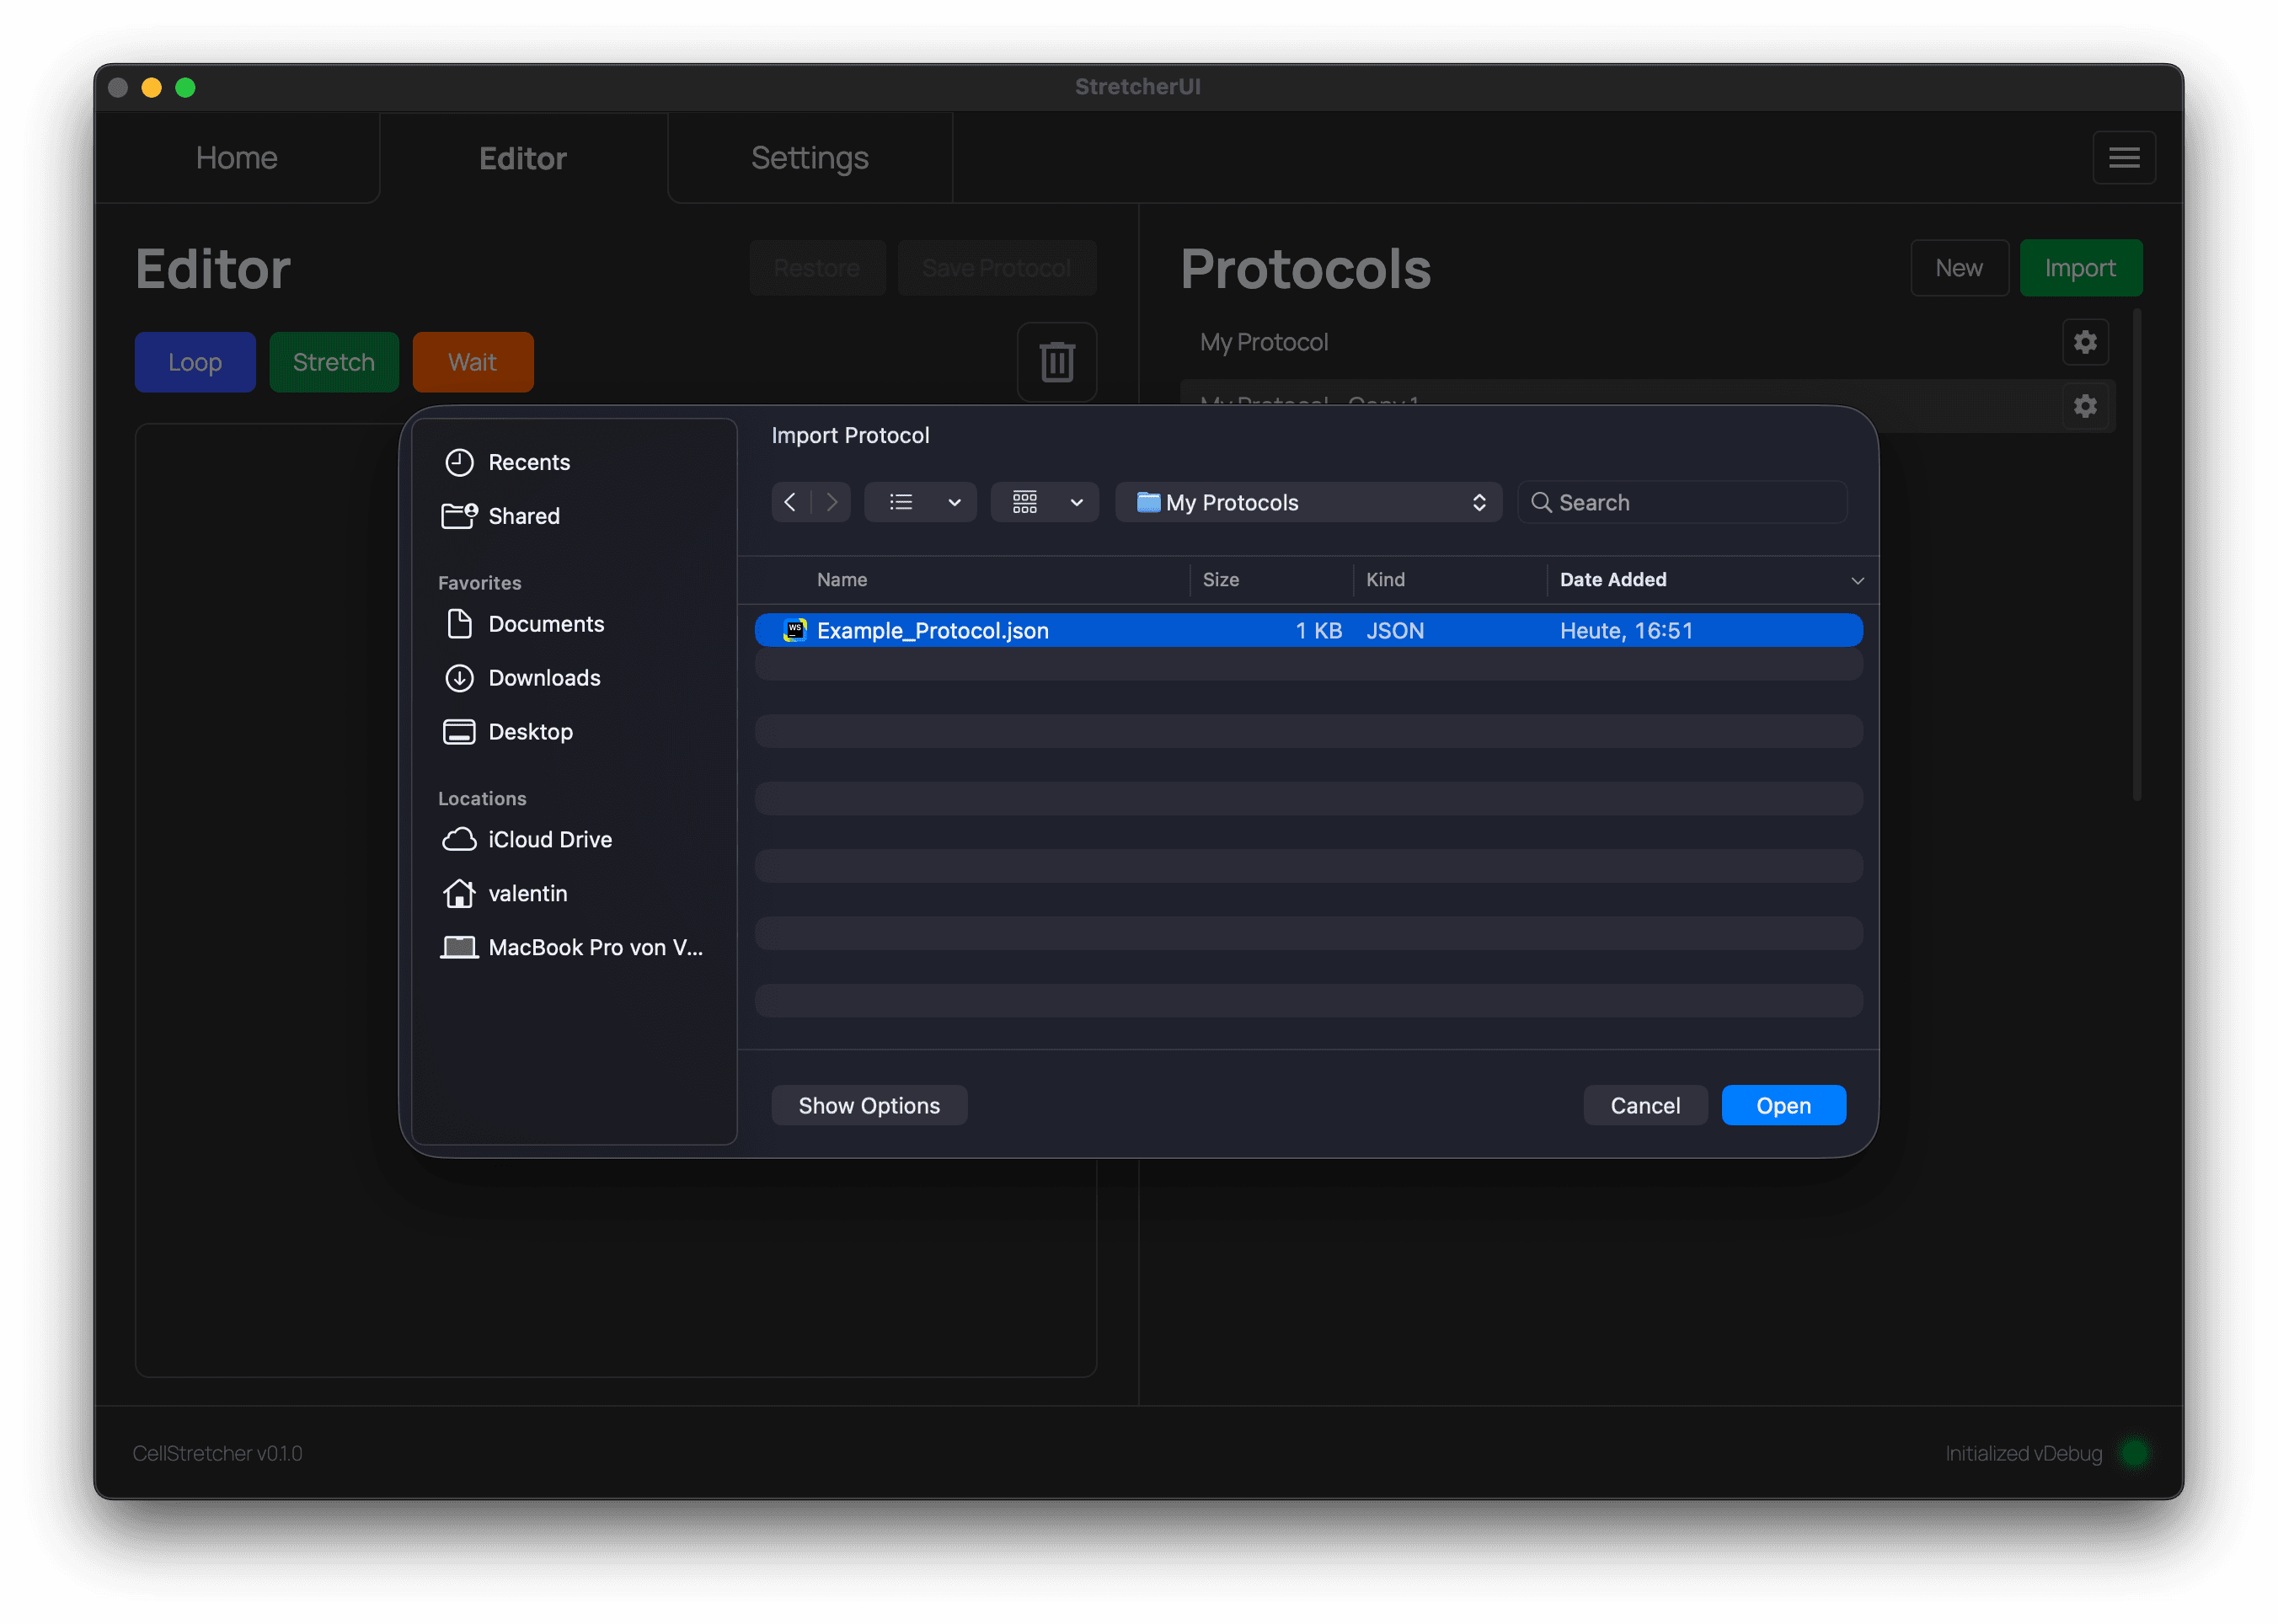This screenshot has height=1624, width=2278.
Task: Click the Open button
Action: [x=1783, y=1105]
